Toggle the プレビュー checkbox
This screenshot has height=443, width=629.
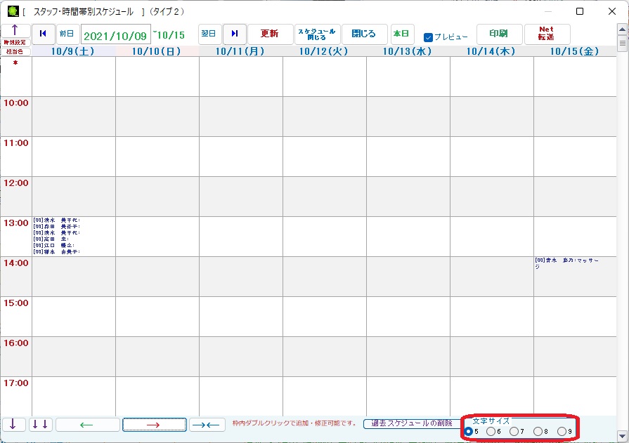tap(429, 37)
